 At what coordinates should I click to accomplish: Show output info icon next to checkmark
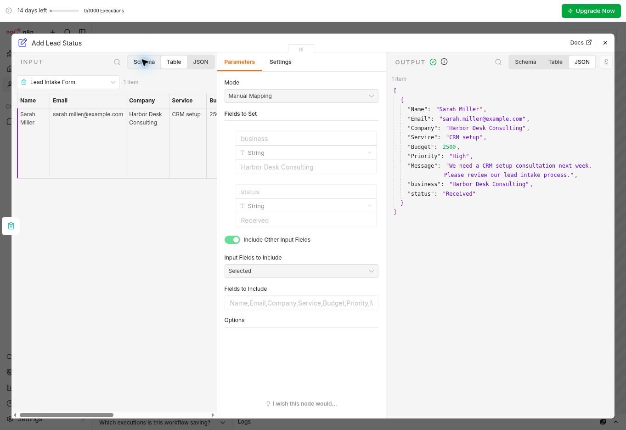[444, 62]
